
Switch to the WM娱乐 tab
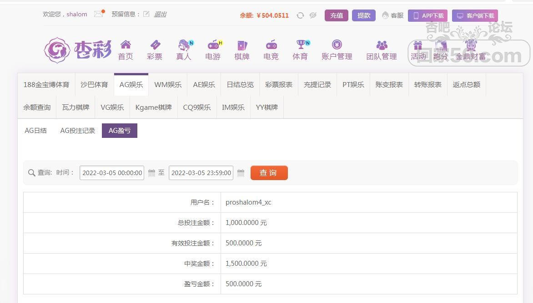[168, 85]
